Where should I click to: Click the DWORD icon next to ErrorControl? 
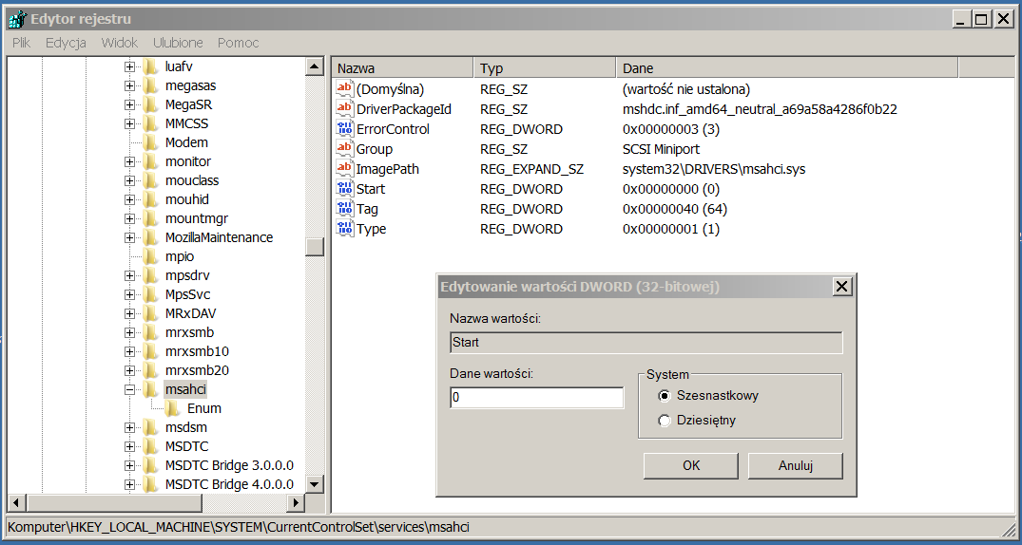pyautogui.click(x=345, y=129)
